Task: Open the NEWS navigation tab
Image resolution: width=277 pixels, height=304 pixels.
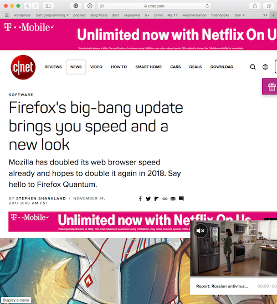Action: point(76,67)
